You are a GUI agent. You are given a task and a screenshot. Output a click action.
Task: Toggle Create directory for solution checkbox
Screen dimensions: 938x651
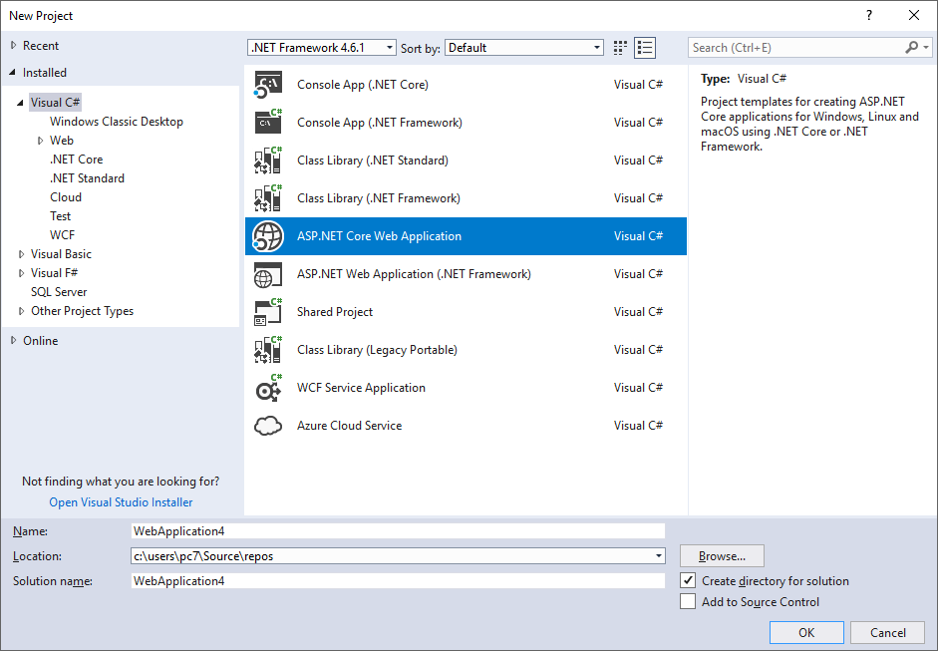(688, 580)
